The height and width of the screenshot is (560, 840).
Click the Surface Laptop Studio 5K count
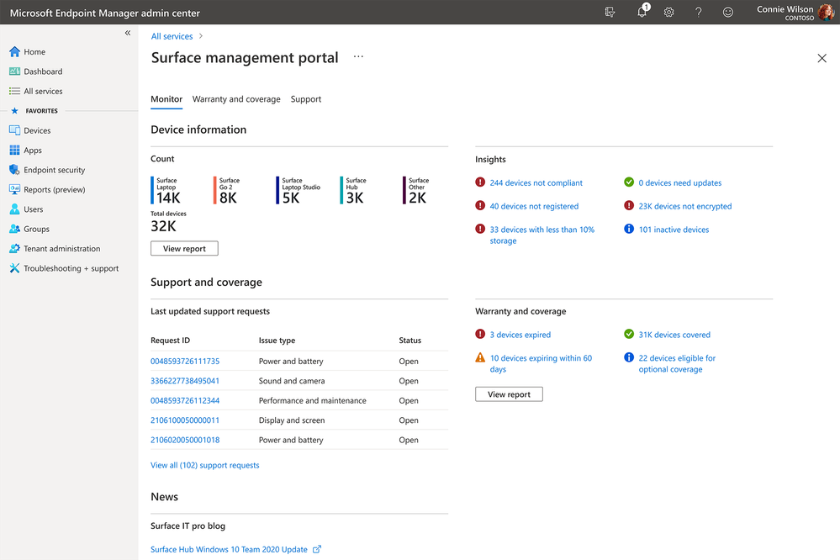point(298,191)
